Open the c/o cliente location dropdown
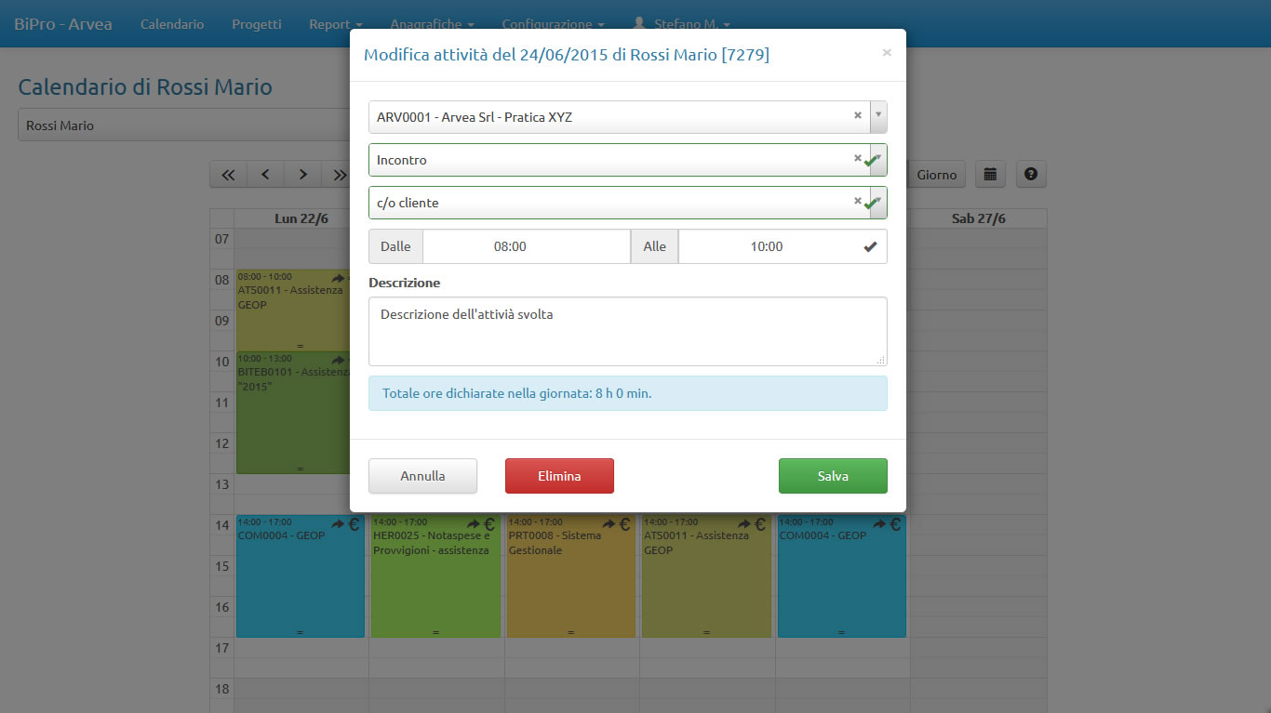 [x=878, y=203]
